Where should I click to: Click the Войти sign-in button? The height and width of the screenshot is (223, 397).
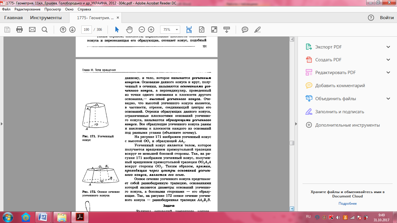pos(387,18)
